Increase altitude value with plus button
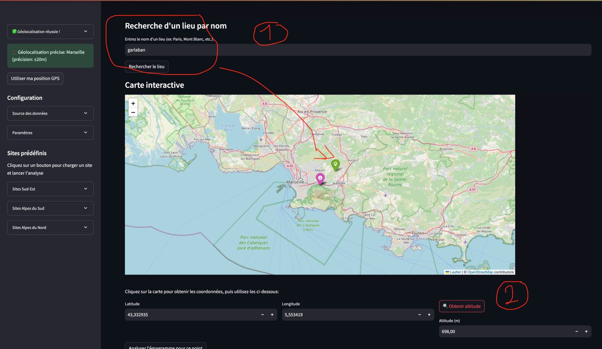Viewport: 602px width, 349px height. pyautogui.click(x=586, y=331)
